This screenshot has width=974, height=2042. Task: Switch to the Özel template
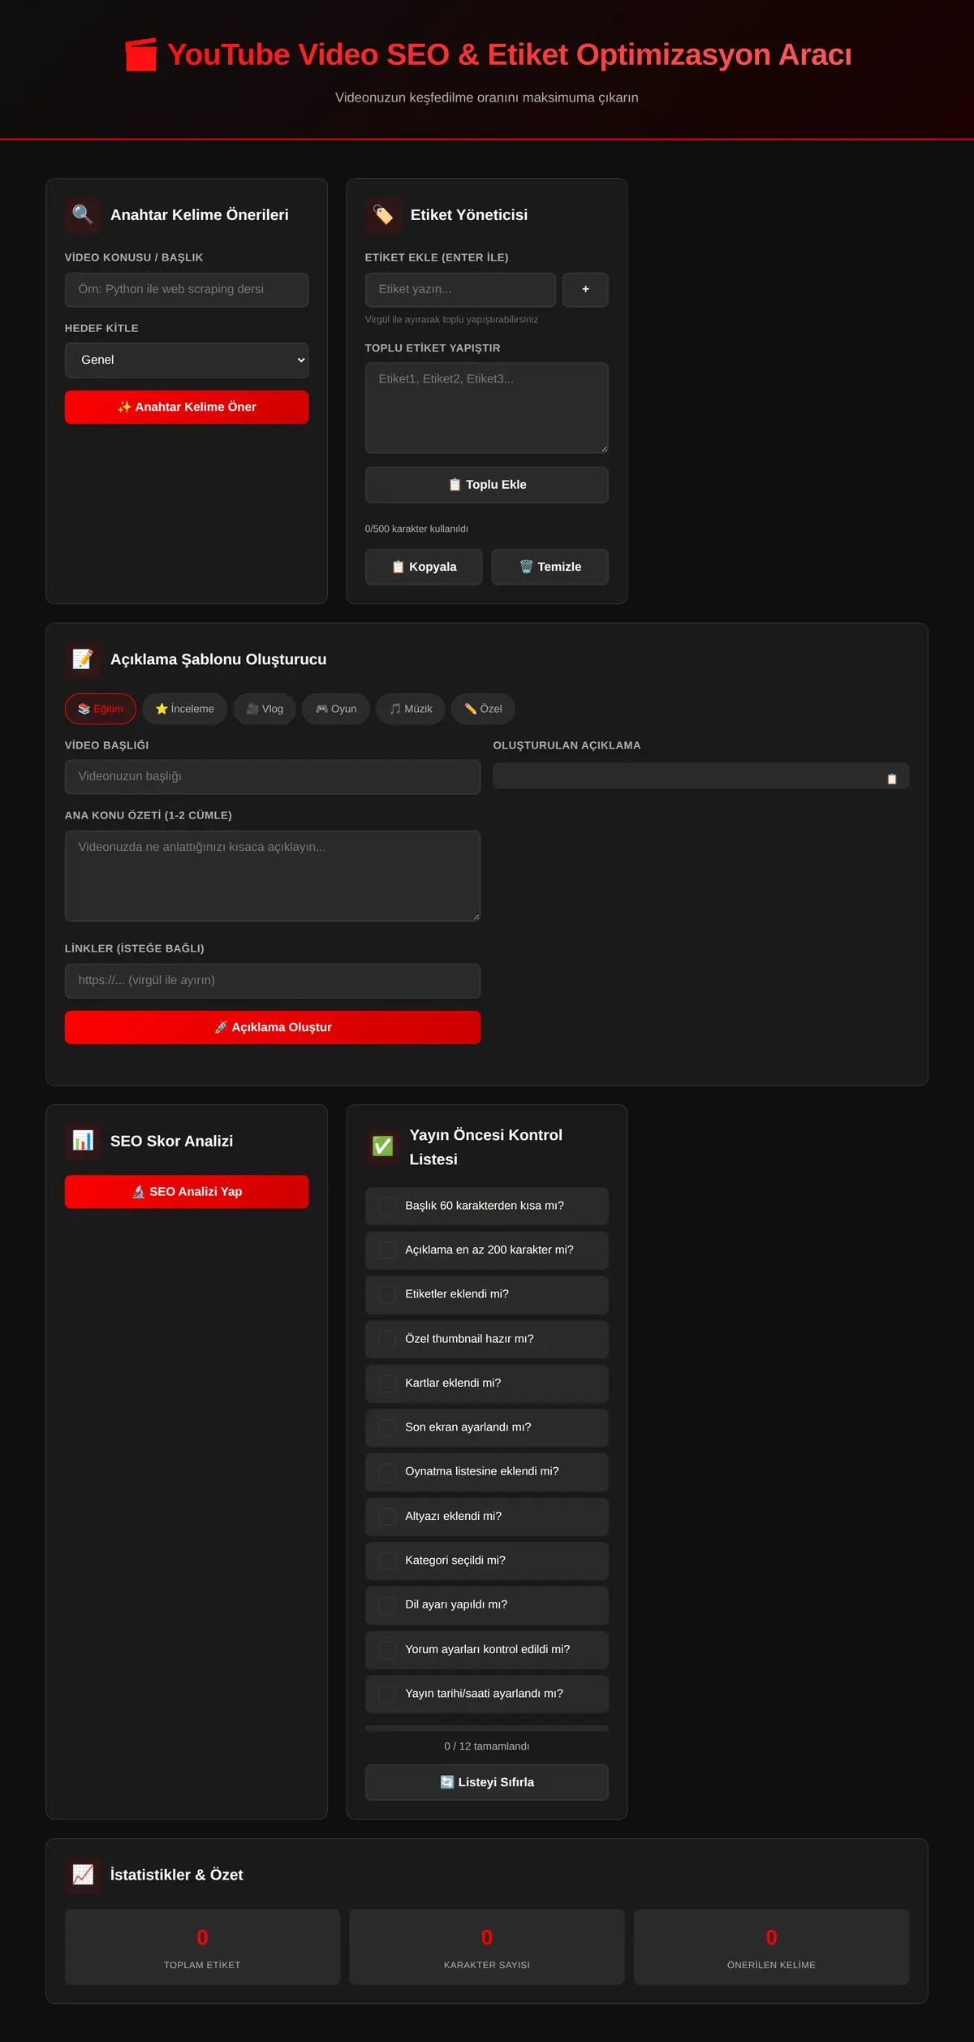click(483, 709)
